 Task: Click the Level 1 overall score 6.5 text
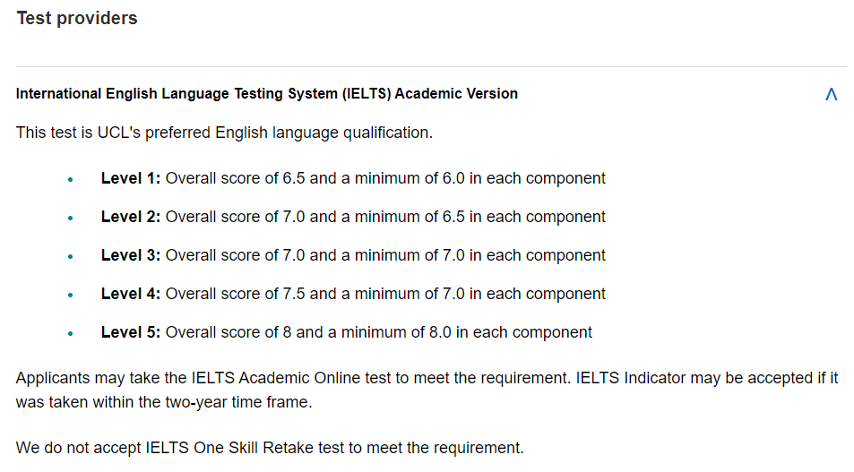click(236, 178)
